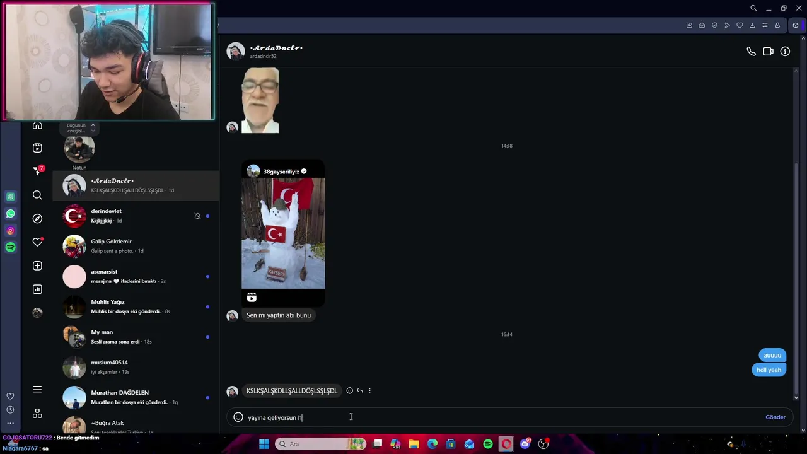Open direct messages icon with 7 badge
807x454 pixels.
[37, 171]
